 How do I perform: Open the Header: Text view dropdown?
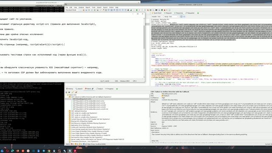point(157,17)
